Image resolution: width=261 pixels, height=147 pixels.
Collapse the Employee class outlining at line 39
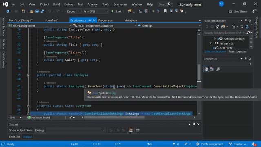28,75
